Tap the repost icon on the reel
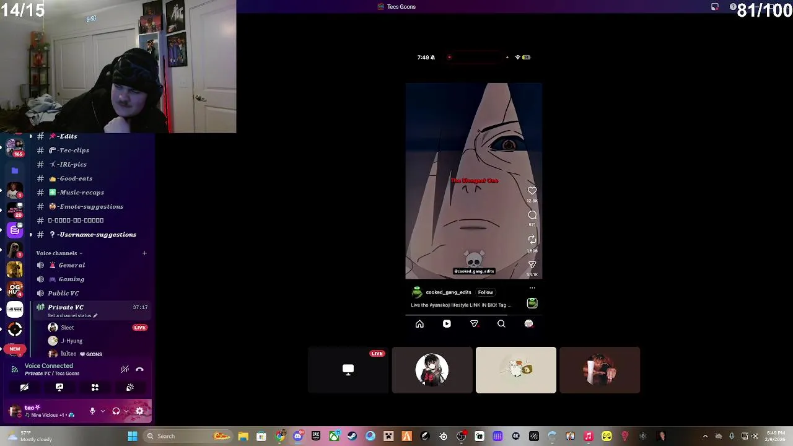The height and width of the screenshot is (446, 793). click(532, 240)
